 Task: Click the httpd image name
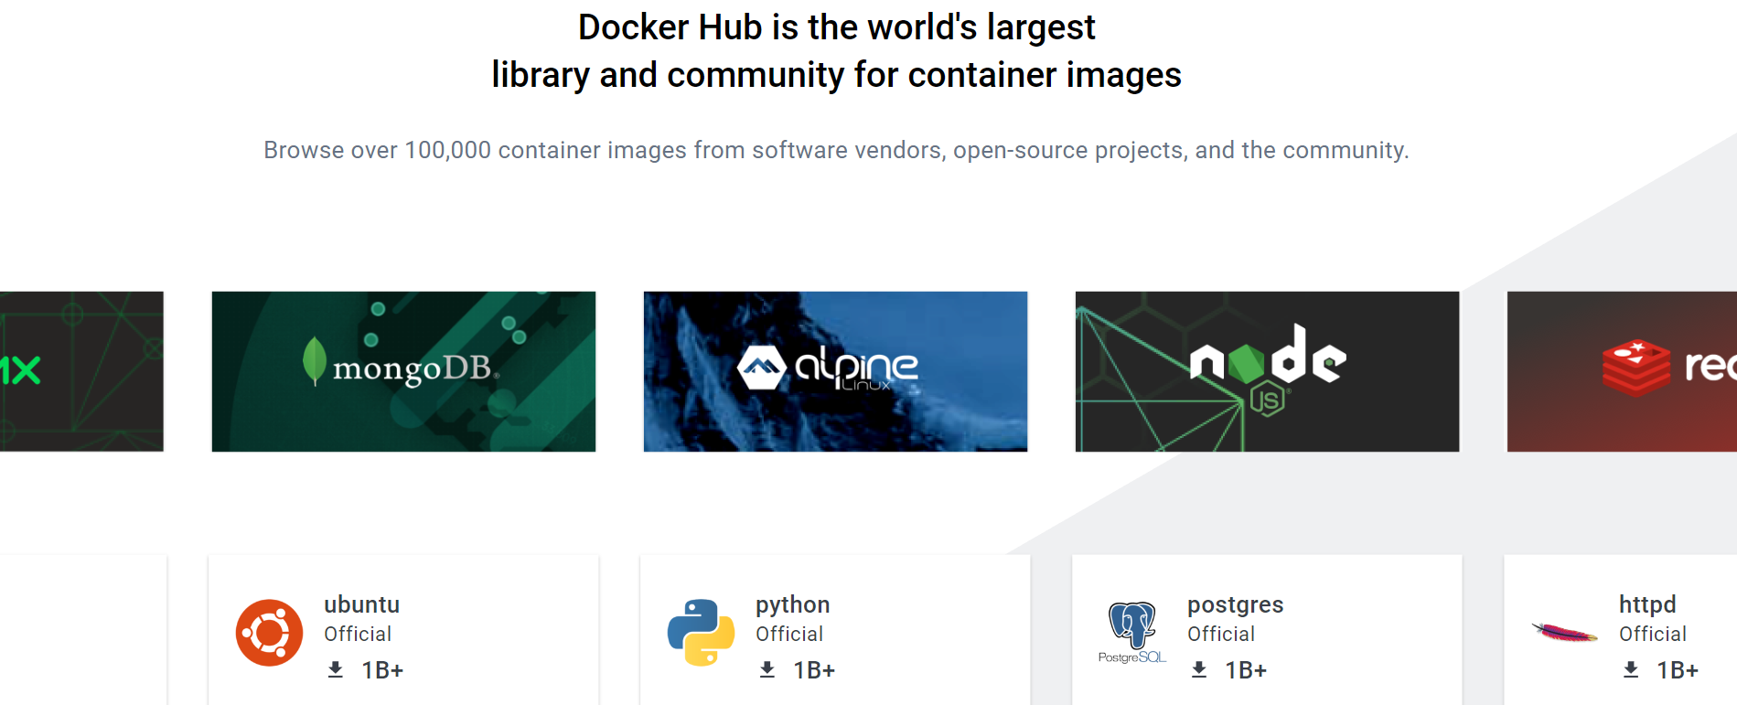1647,605
